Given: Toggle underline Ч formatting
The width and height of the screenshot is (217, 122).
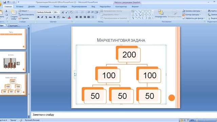Looking at the screenshot, I should 46,17.
